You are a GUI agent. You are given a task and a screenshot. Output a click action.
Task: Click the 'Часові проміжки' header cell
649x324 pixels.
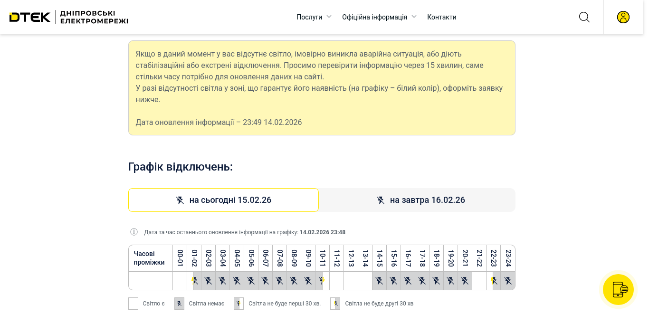(x=150, y=258)
